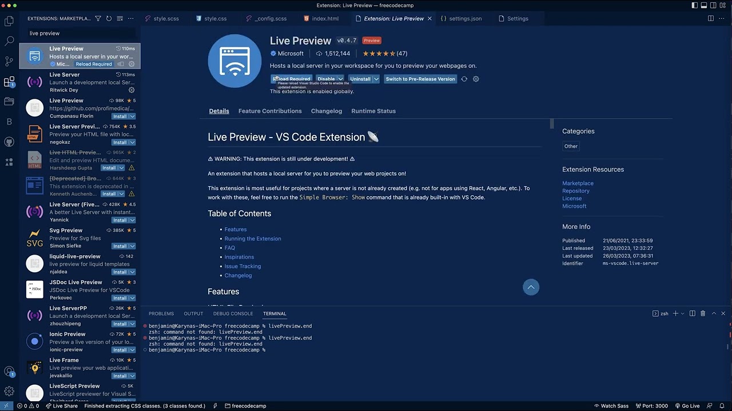Open Install dropdown for Svg Preview

point(132,246)
